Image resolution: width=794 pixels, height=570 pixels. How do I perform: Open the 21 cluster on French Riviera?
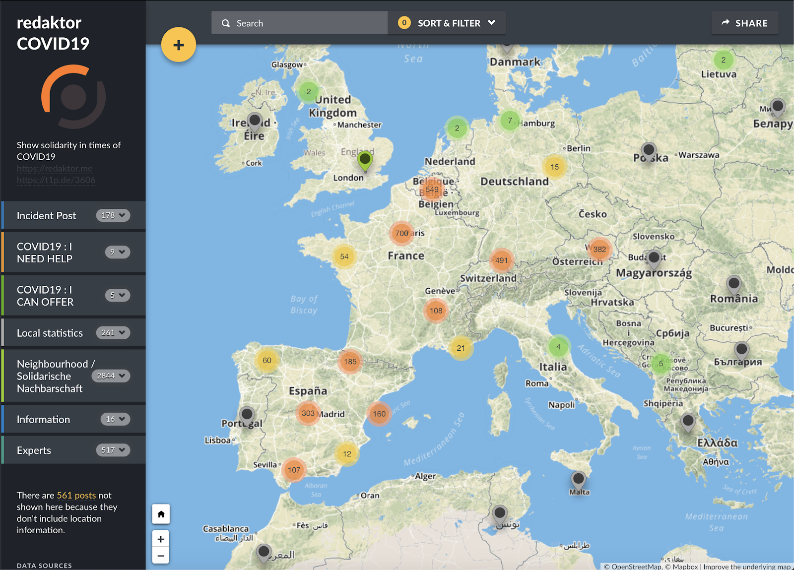click(x=461, y=348)
